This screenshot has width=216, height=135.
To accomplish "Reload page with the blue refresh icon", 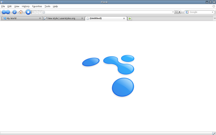I will (14, 12).
